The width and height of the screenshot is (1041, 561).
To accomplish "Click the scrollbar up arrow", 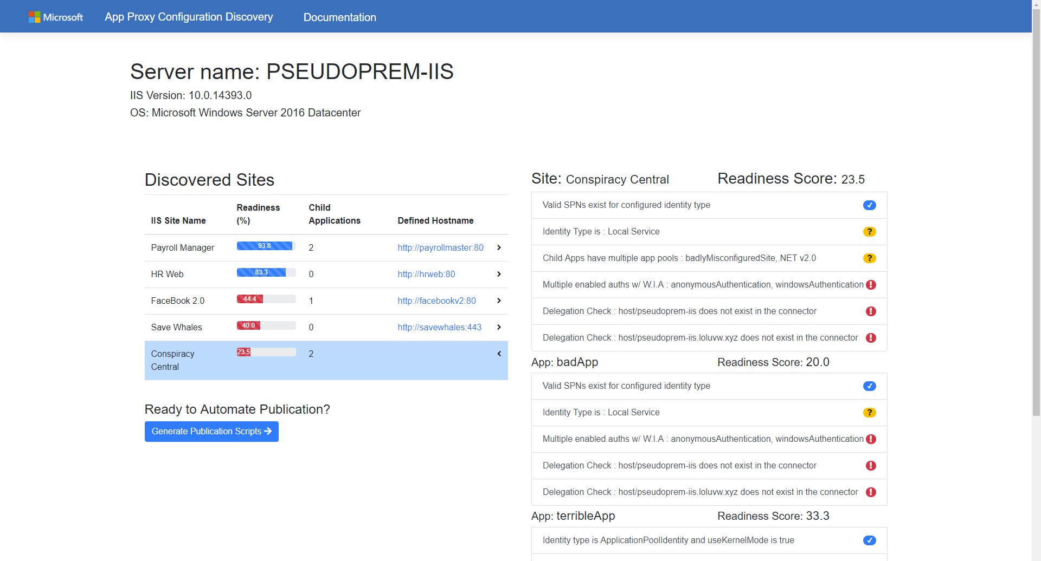I will [1036, 4].
